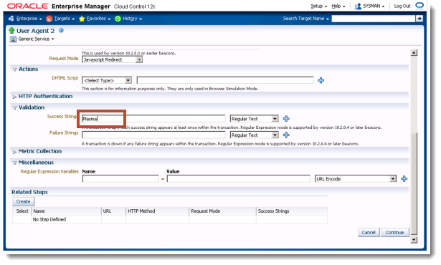The width and height of the screenshot is (441, 265).
Task: Add a regular expression variable with the plus icon
Action: (404, 179)
